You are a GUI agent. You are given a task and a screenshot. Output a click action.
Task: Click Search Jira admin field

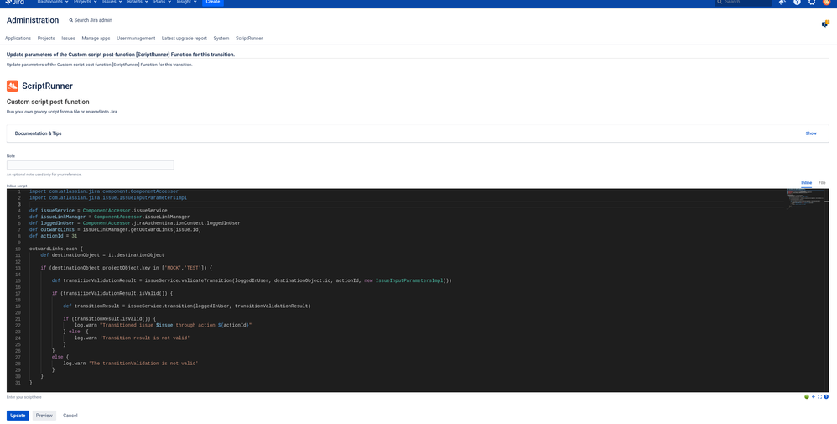pyautogui.click(x=91, y=20)
